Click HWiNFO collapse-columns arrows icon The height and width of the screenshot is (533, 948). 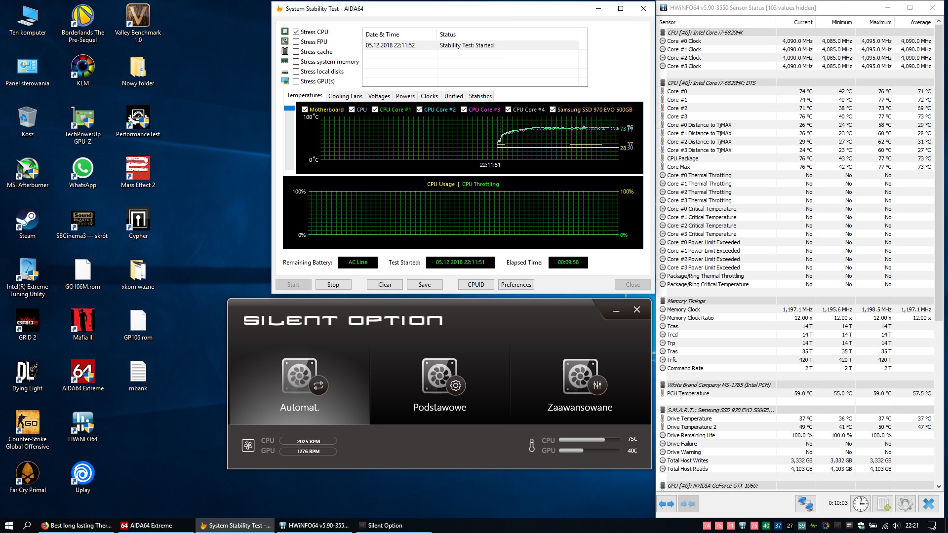pyautogui.click(x=688, y=504)
